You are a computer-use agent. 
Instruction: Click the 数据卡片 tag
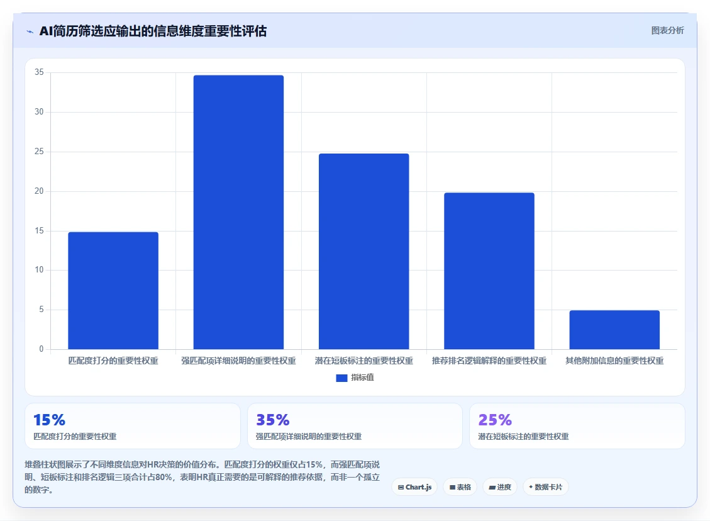[x=546, y=487]
